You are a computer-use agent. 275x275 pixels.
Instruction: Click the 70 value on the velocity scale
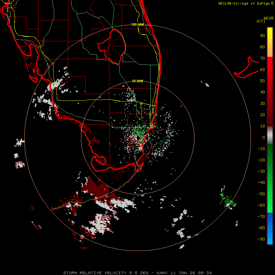262,58
